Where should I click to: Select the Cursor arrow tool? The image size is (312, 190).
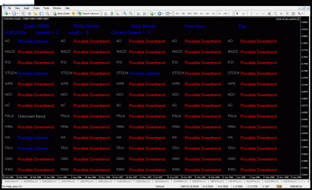click(238, 13)
